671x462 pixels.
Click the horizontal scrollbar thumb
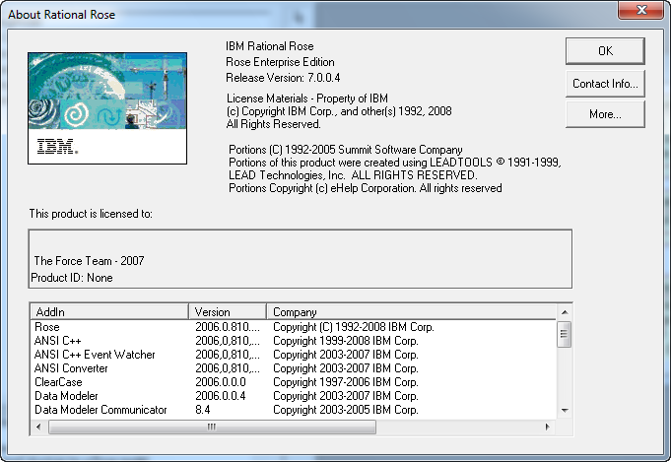[x=212, y=427]
